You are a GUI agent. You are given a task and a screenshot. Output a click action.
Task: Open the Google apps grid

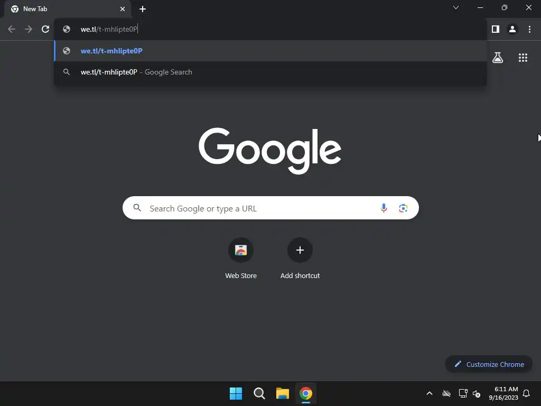[x=523, y=58]
